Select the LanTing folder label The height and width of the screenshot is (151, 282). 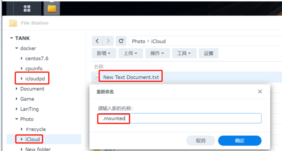[30, 109]
